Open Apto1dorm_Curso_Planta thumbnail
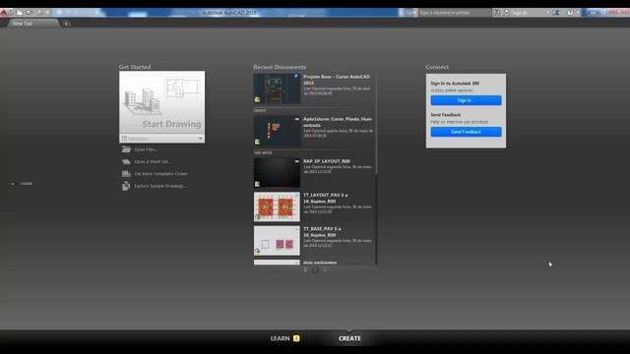630x354 pixels. 277,131
